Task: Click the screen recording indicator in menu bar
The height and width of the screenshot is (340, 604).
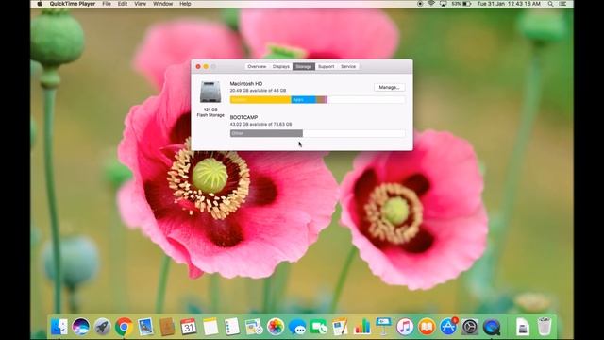Action: 420,4
